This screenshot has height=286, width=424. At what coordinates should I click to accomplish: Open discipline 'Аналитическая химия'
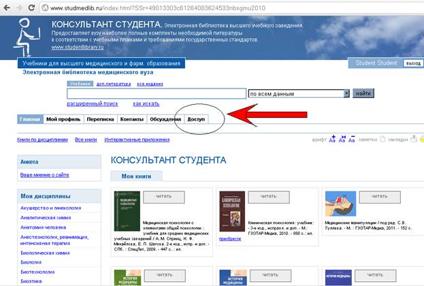click(x=46, y=217)
